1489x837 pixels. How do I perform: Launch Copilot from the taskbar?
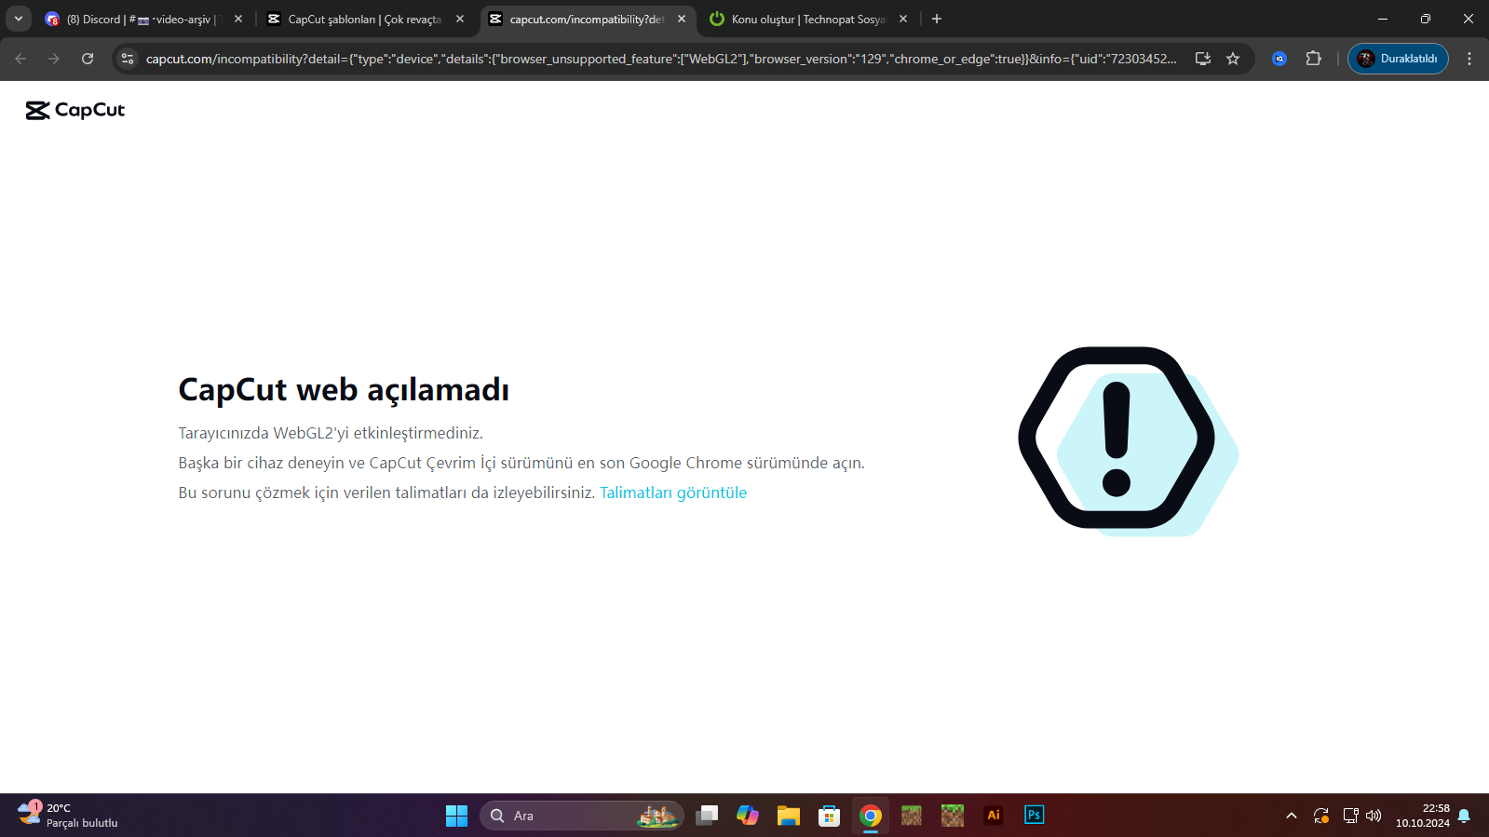[x=748, y=816]
